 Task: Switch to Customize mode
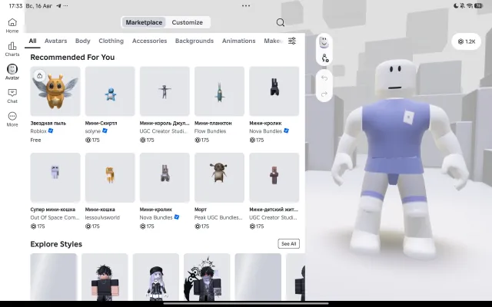pyautogui.click(x=188, y=22)
